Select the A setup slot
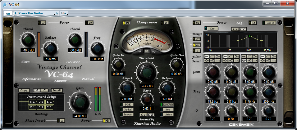Viewport: 297px width, 130px height. pyautogui.click(x=37, y=90)
